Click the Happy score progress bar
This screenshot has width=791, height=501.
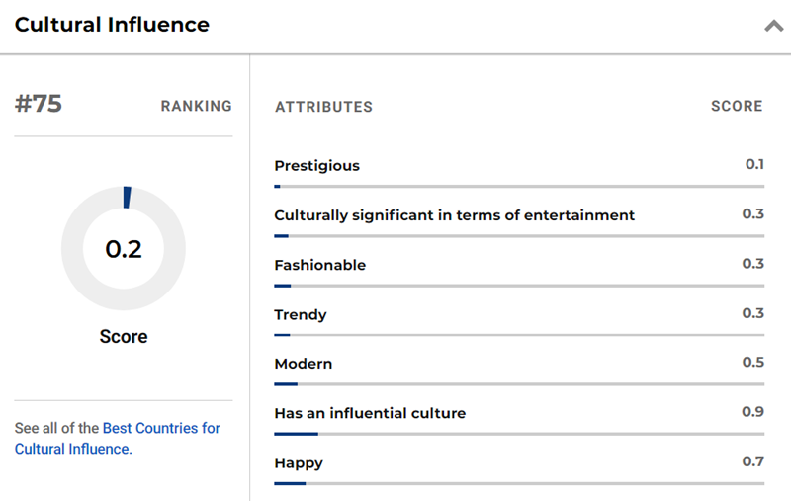(519, 482)
